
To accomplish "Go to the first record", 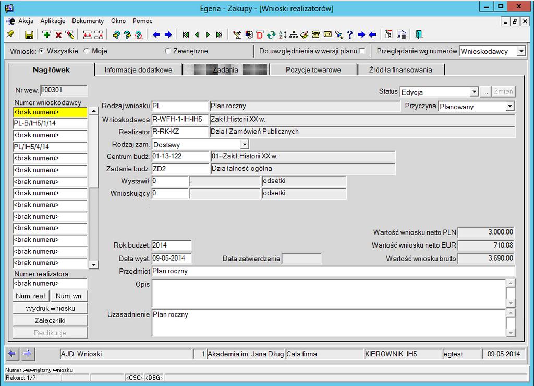I will pos(186,34).
